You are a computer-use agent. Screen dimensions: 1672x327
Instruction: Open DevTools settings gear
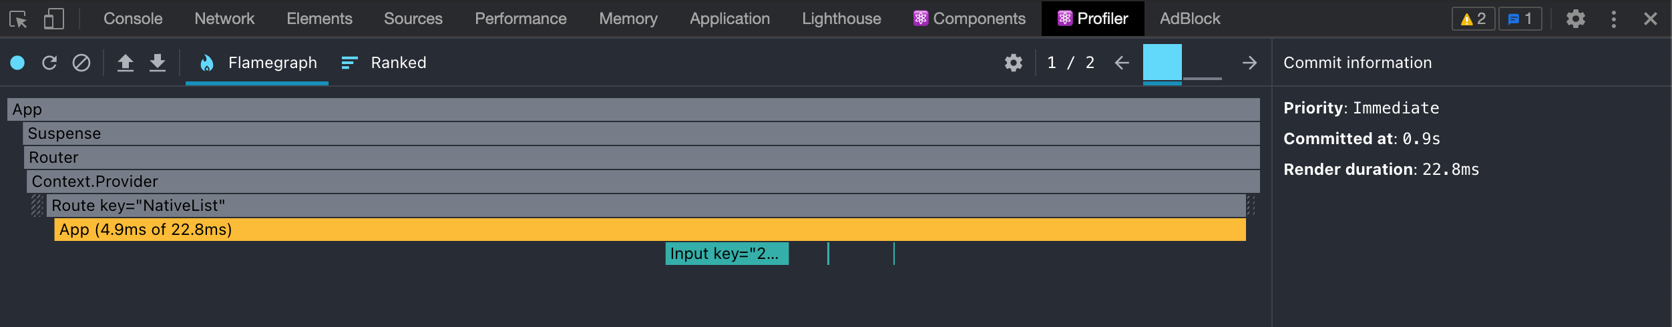[x=1575, y=19]
